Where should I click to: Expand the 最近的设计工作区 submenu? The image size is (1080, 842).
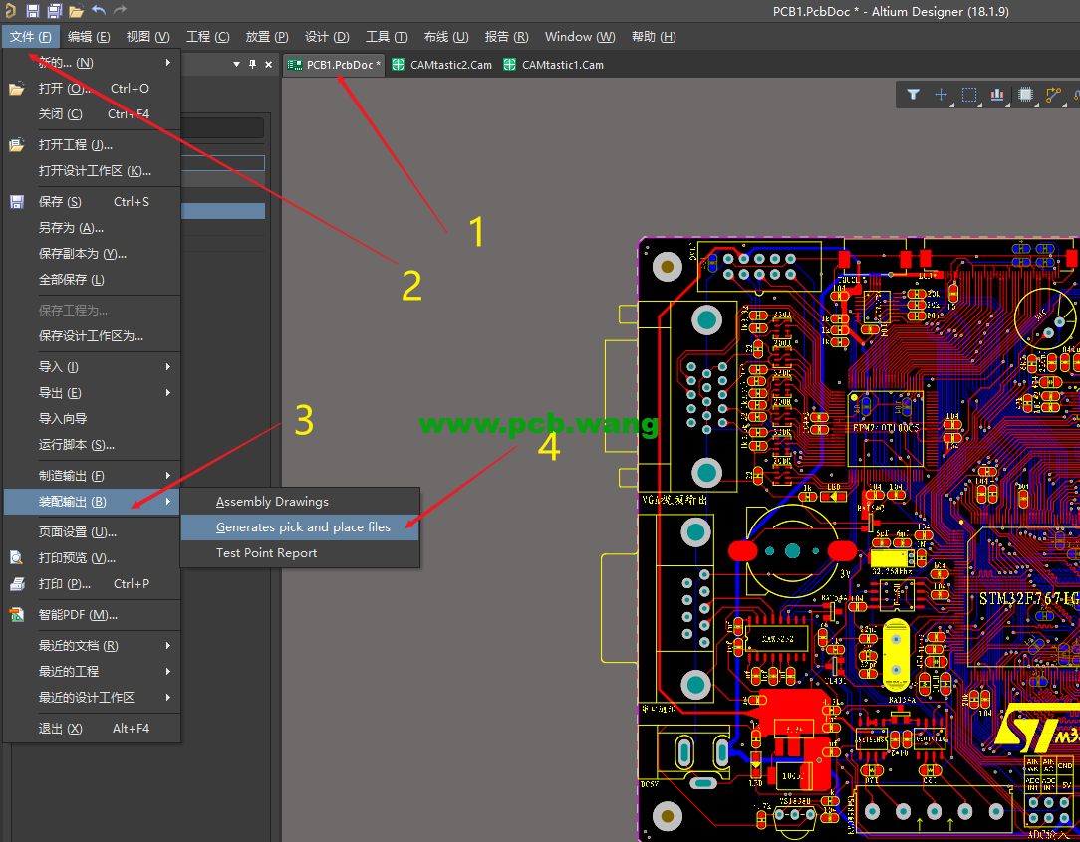(x=92, y=698)
